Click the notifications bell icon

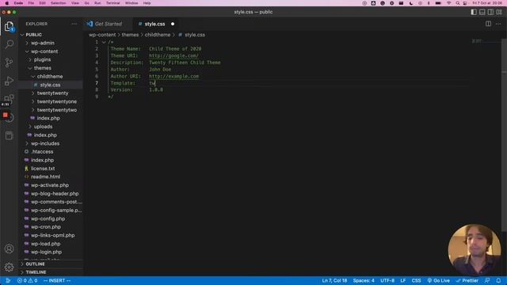(498, 280)
